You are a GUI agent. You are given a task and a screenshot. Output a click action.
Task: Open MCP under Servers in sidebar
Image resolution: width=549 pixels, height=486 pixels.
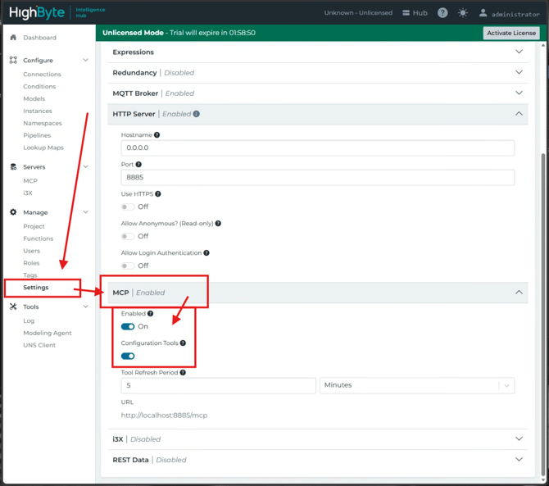click(30, 180)
